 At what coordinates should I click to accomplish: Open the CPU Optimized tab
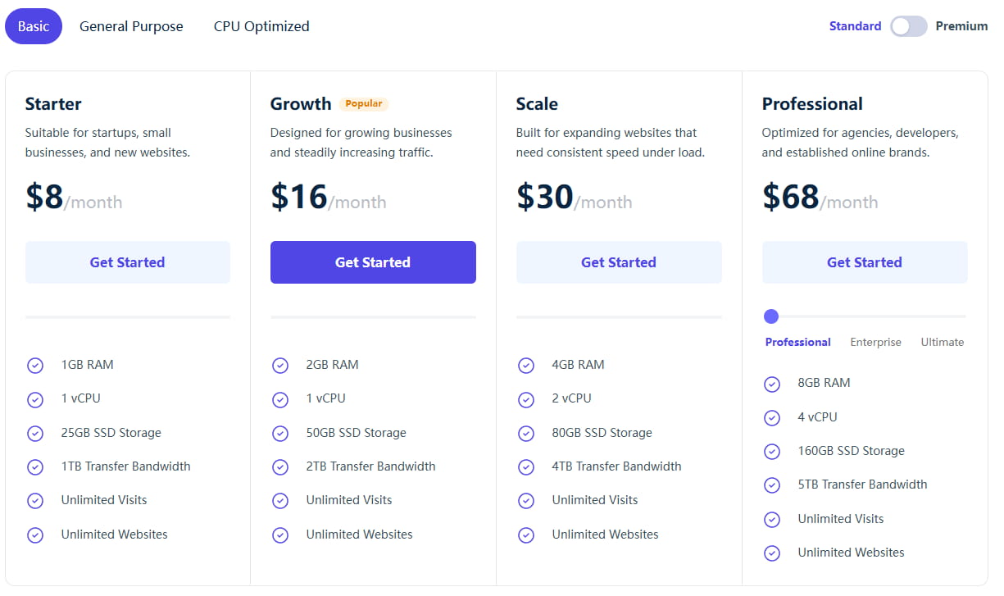point(261,26)
